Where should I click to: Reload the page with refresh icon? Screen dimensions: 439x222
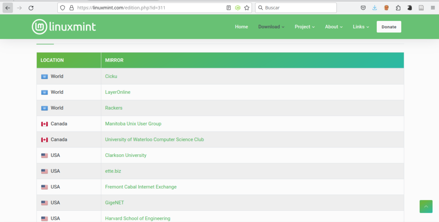point(31,8)
